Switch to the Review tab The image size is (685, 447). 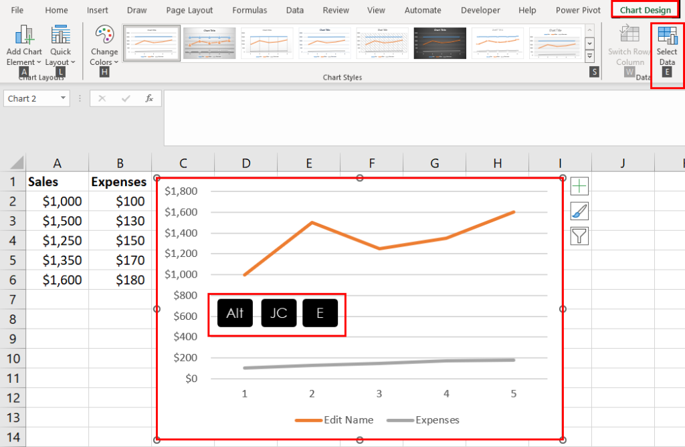336,10
